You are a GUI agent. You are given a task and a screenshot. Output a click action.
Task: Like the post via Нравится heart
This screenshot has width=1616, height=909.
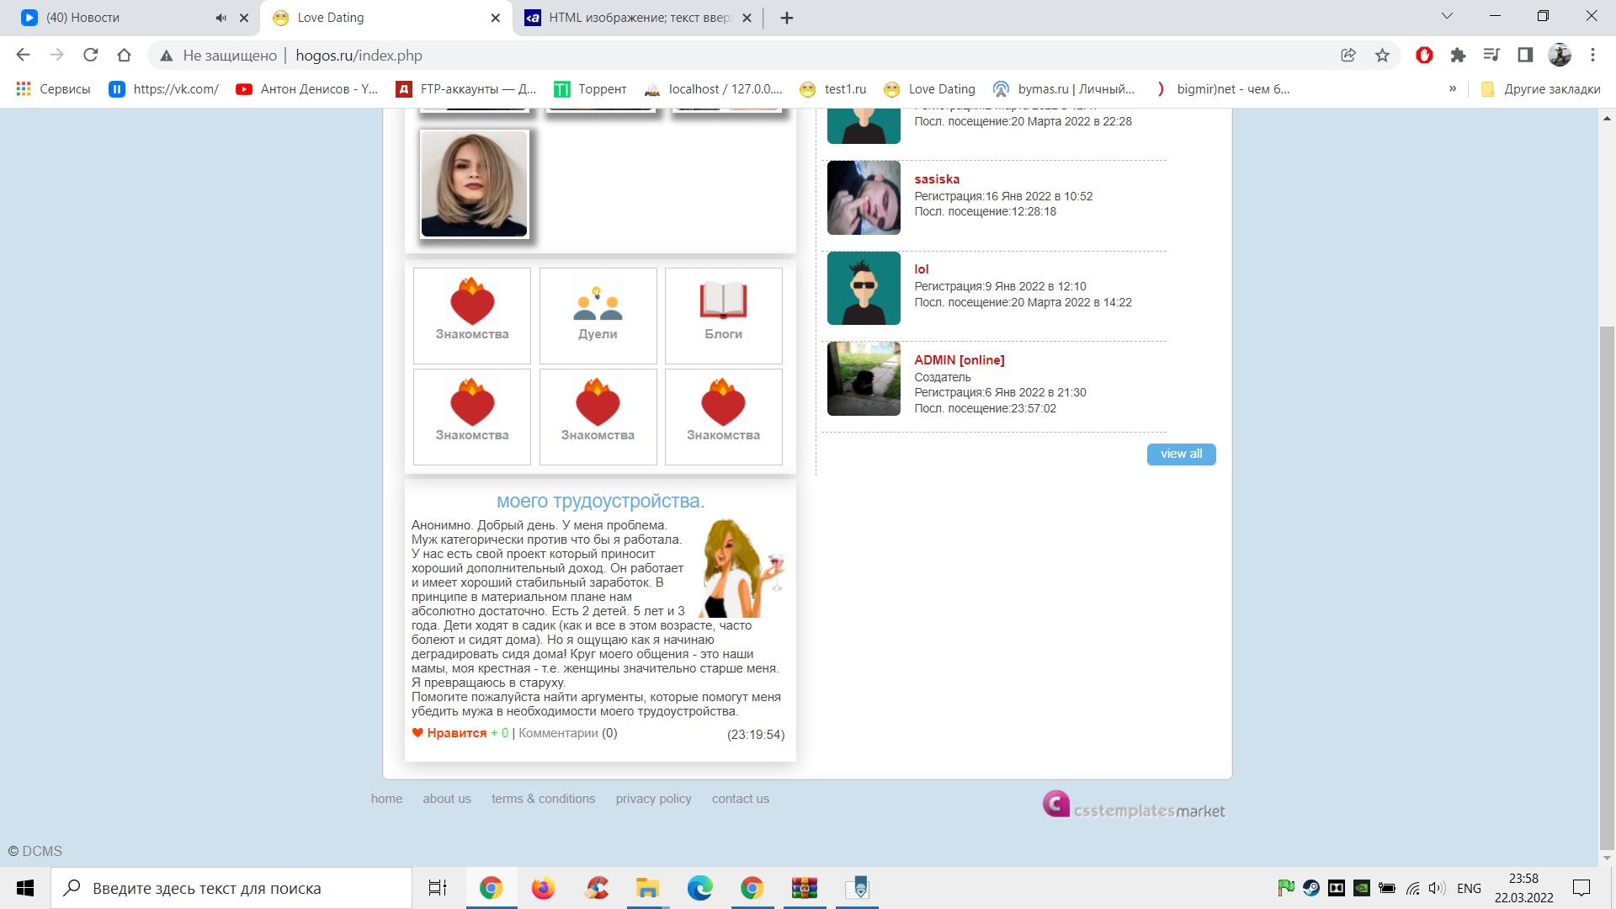click(x=417, y=733)
